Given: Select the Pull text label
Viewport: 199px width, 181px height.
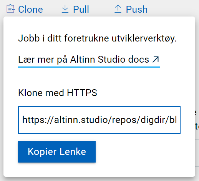Looking at the screenshot, I should tap(81, 9).
